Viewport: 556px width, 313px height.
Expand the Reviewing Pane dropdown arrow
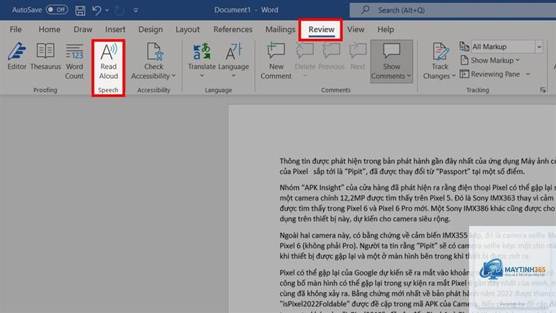(528, 74)
